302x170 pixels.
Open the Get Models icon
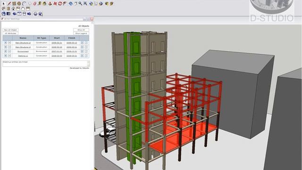107,3
